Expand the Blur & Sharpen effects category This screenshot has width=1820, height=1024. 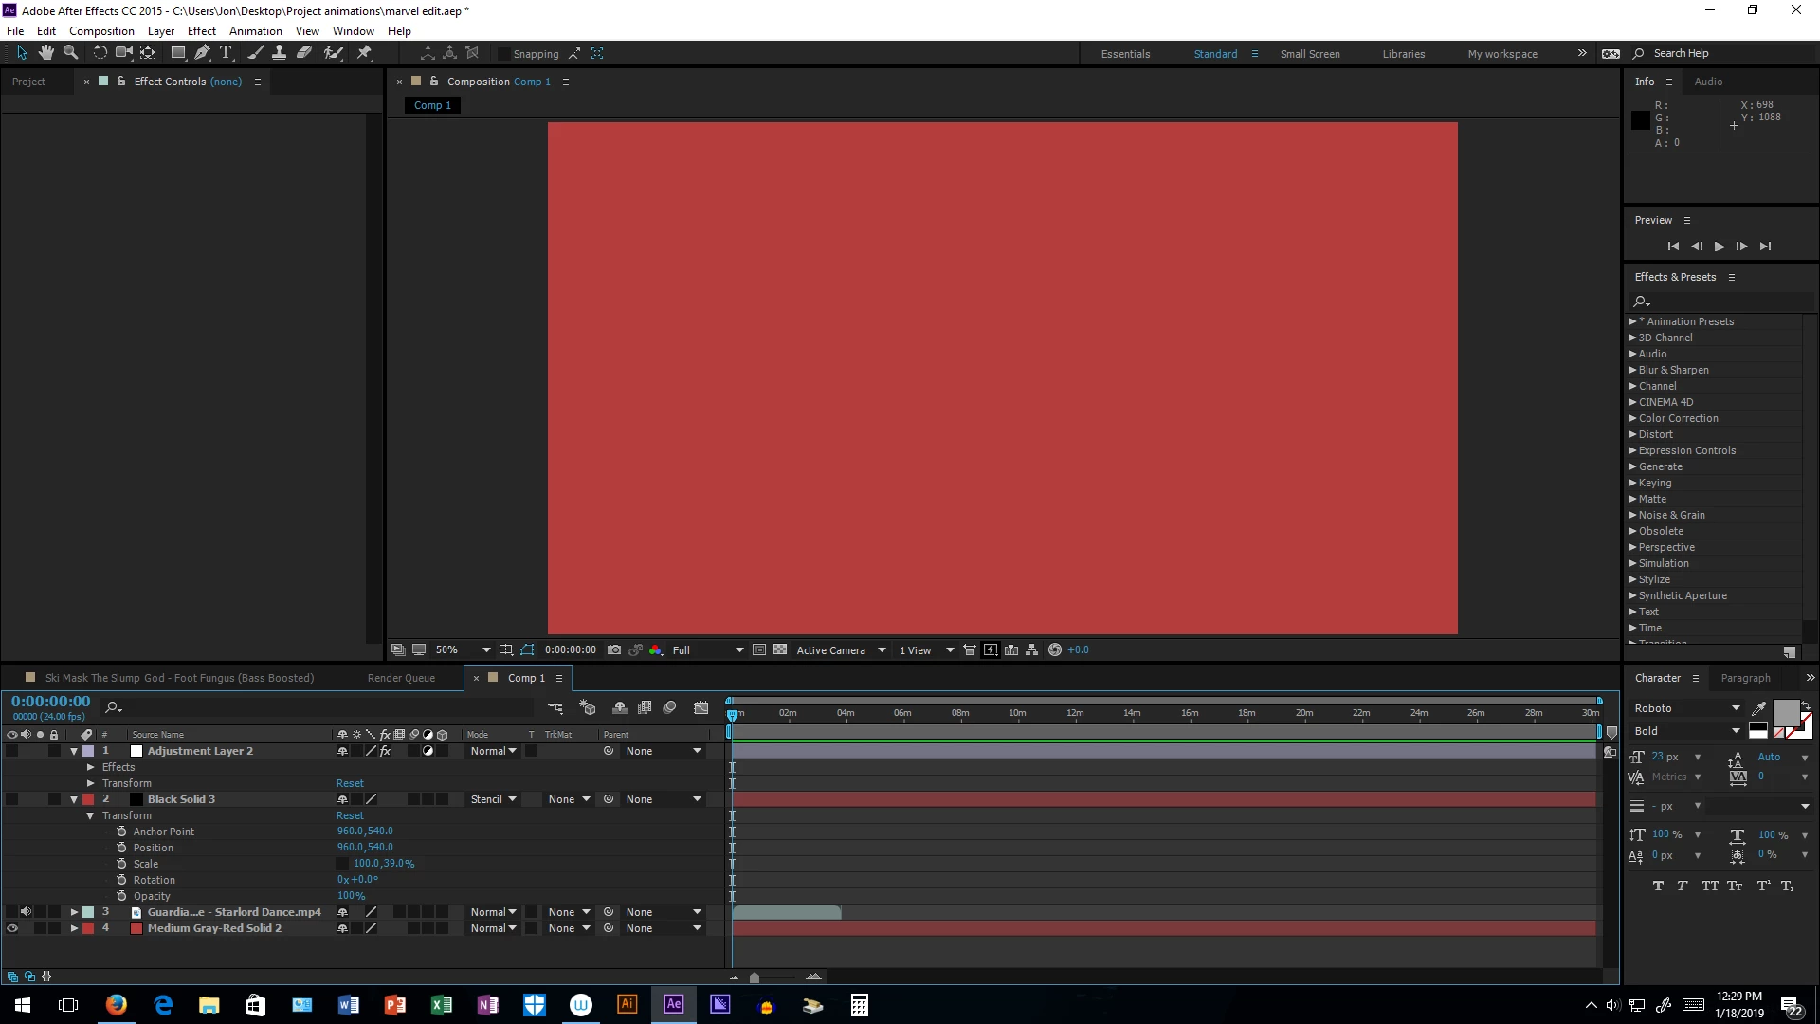1633,370
